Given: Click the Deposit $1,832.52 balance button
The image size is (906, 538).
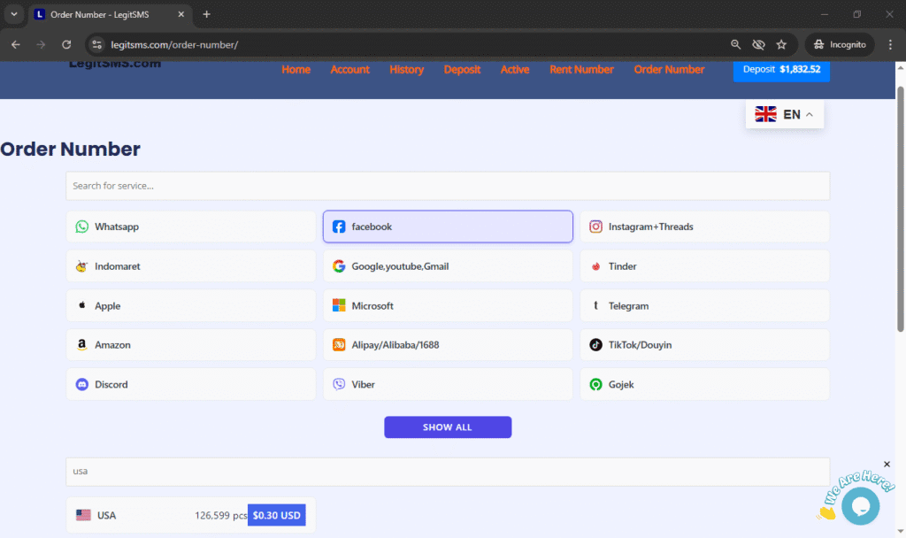Looking at the screenshot, I should tap(781, 69).
